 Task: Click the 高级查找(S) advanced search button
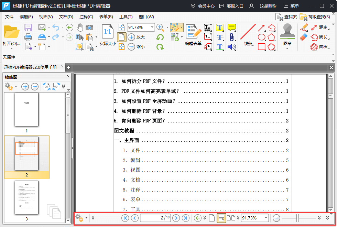pyautogui.click(x=315, y=17)
